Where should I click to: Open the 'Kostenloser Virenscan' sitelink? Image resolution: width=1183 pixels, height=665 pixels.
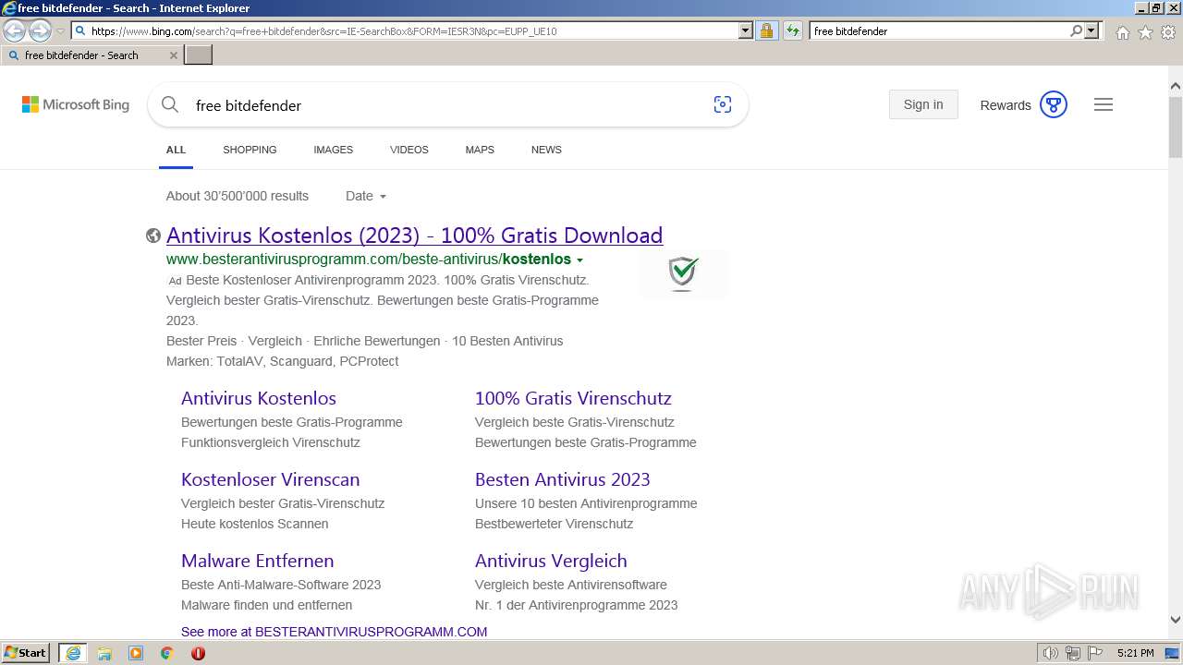click(270, 479)
